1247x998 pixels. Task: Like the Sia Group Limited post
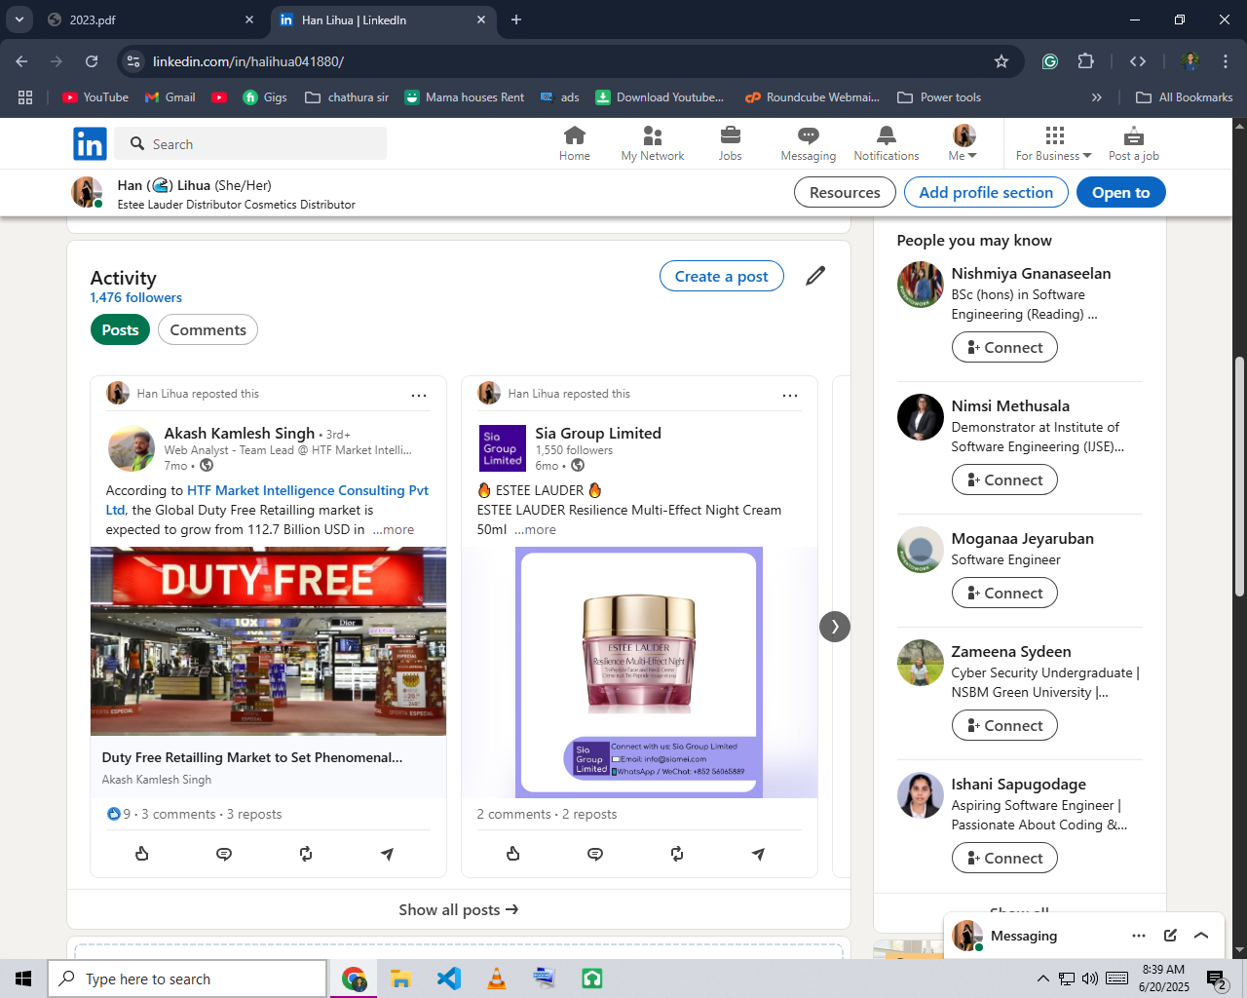[x=513, y=854]
